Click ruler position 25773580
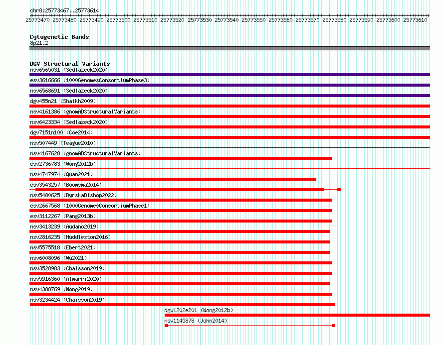 click(x=334, y=20)
